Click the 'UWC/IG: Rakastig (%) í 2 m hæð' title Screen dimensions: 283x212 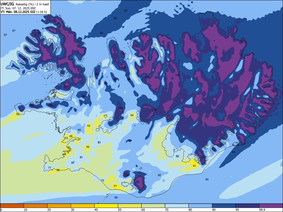pyautogui.click(x=25, y=4)
